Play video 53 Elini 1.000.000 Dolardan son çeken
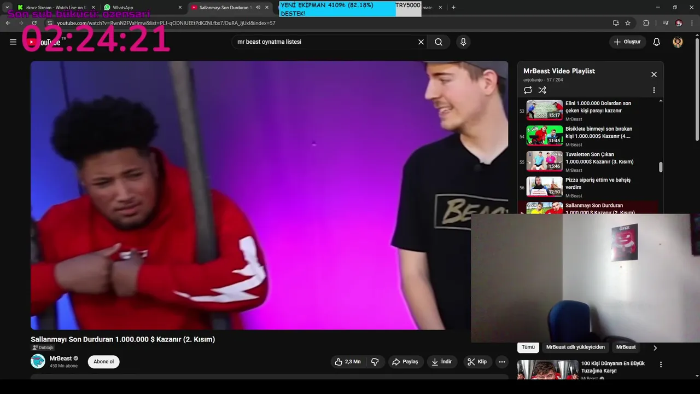 coord(589,111)
